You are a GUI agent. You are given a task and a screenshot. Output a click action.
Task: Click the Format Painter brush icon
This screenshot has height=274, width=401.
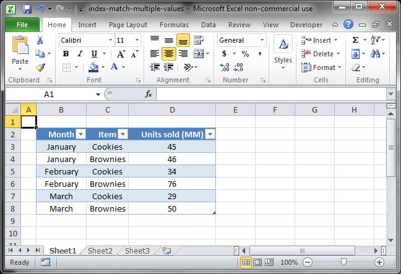[x=40, y=67]
